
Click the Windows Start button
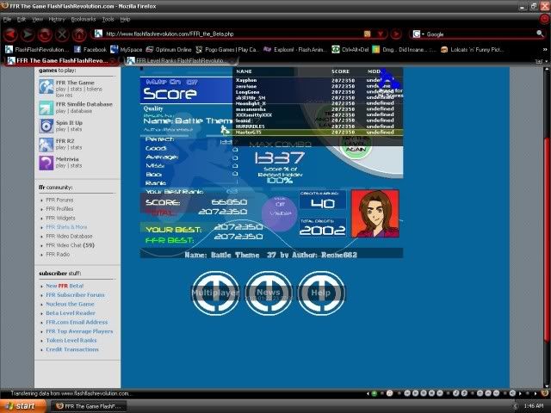point(21,405)
